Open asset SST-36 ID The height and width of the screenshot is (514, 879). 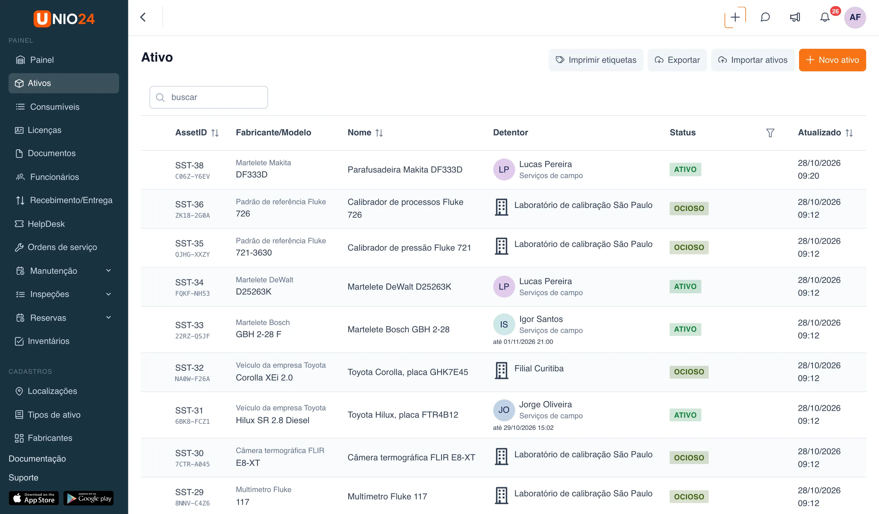190,204
